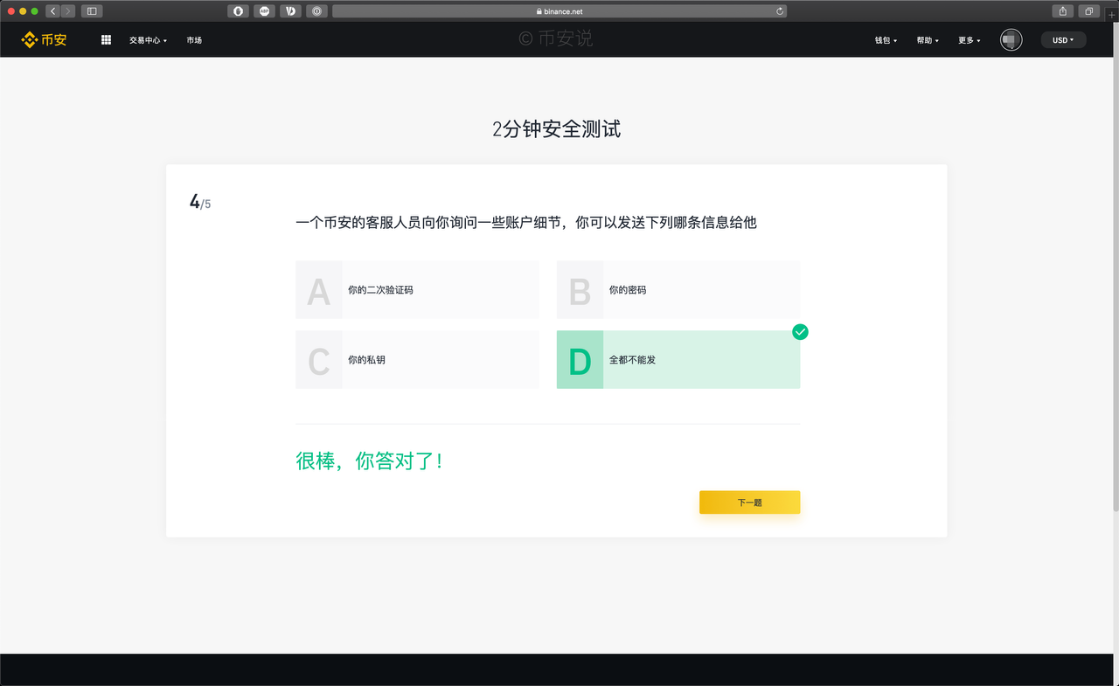Click the binance.net address bar

tap(559, 11)
